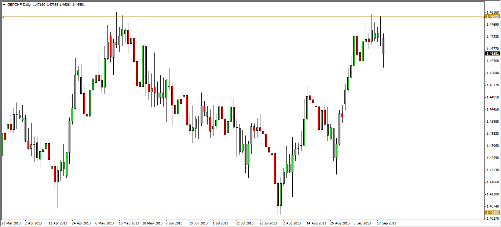Image resolution: width=501 pixels, height=227 pixels.
Task: Click the 2 Aug 2013 date label
Action: [x=292, y=223]
